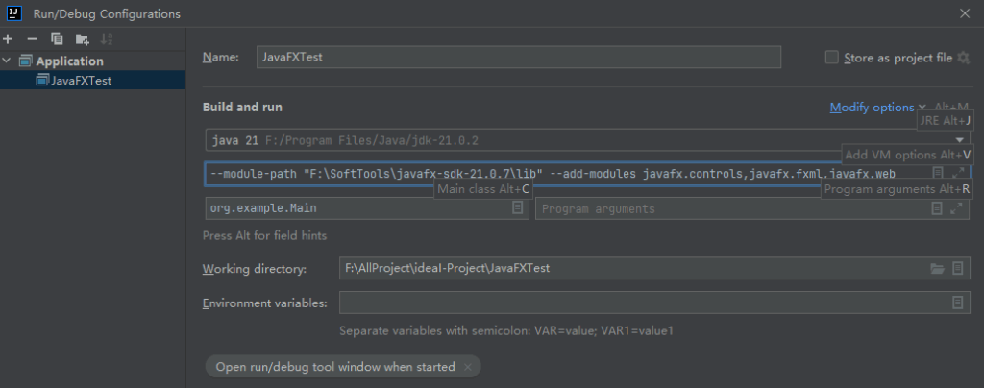Click the Add New Configuration plus icon
Screen dimensions: 984x388
8,38
